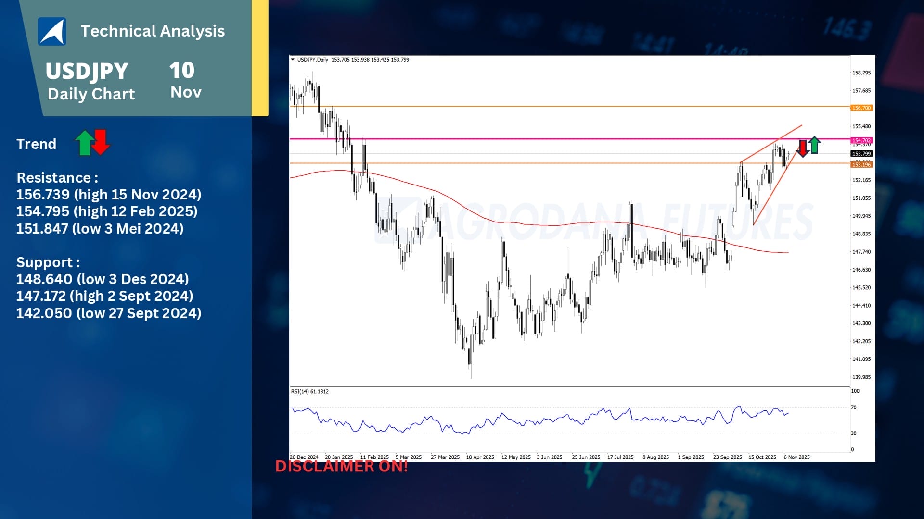Viewport: 924px width, 519px height.
Task: Click the orange 156.700 price label
Action: [861, 108]
